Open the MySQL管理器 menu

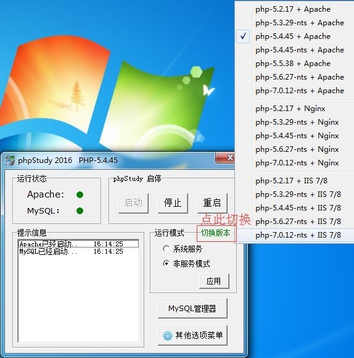(193, 308)
